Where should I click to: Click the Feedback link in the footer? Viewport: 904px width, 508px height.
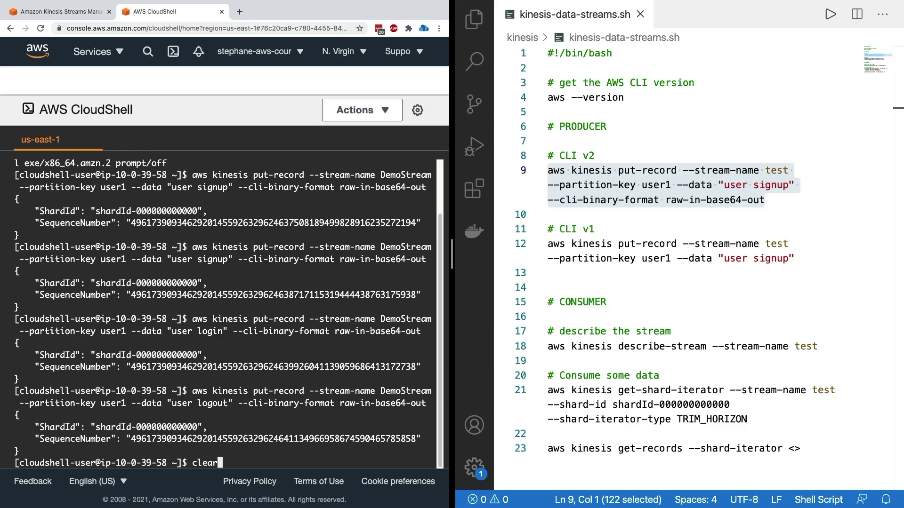point(32,481)
